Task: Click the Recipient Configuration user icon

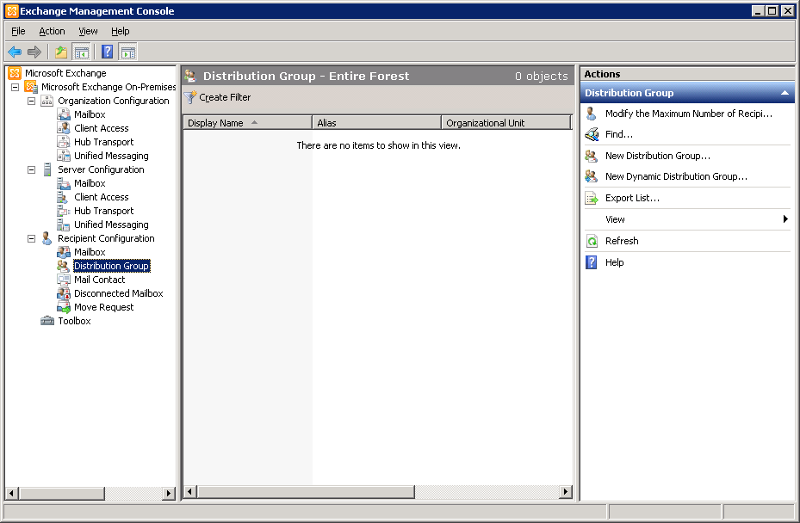Action: (47, 238)
